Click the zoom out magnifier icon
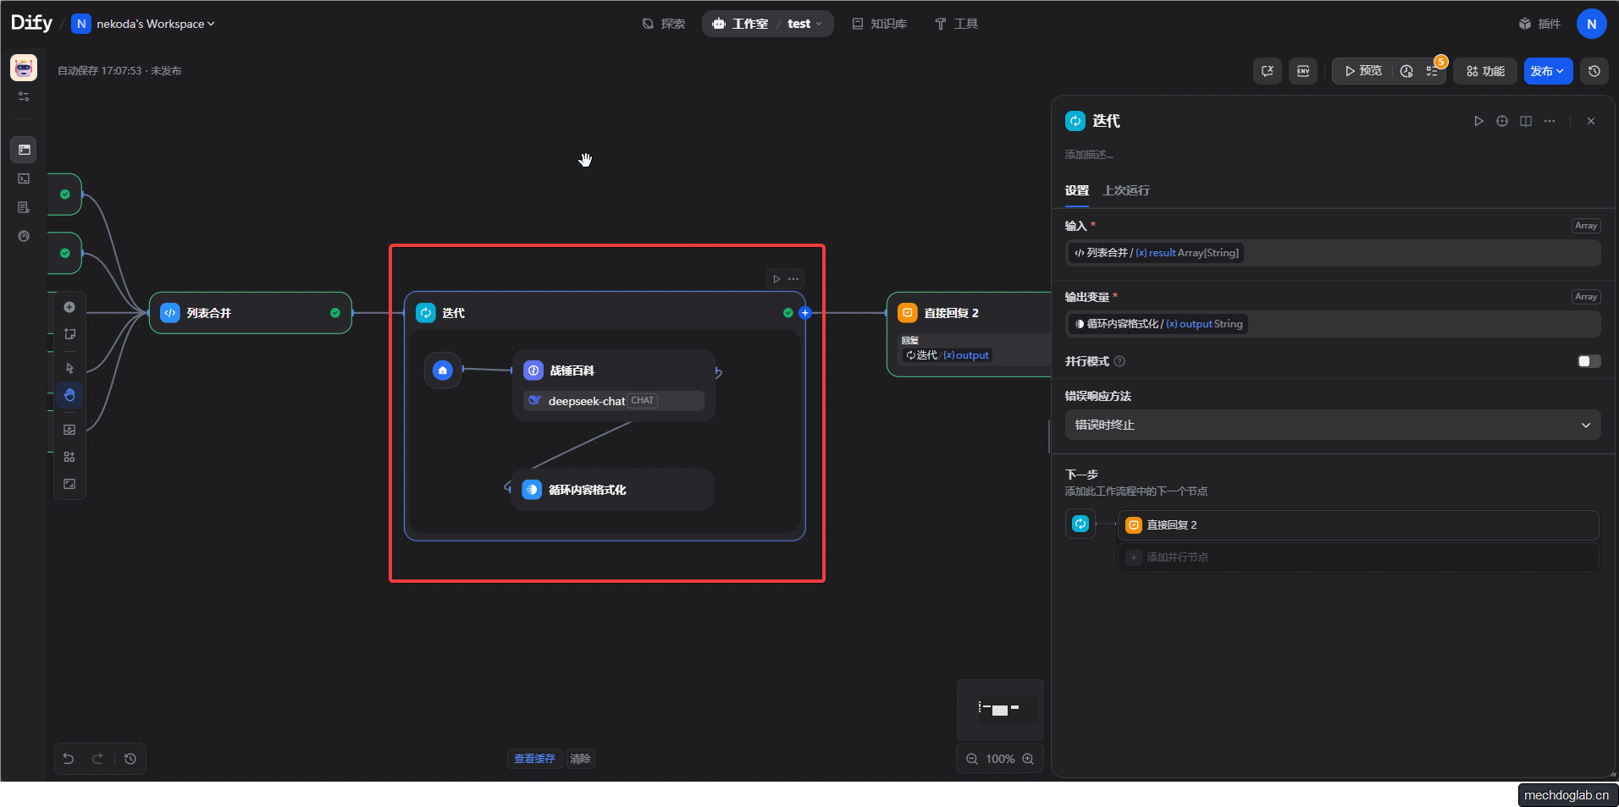Viewport: 1619px width, 807px height. [x=972, y=759]
